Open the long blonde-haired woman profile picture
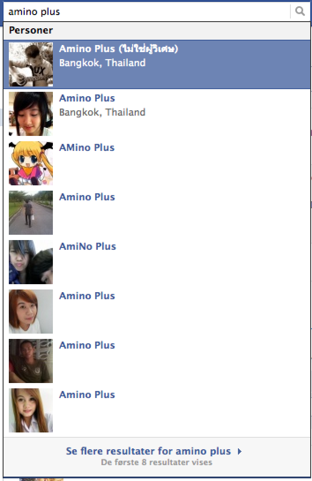This screenshot has height=481, width=312. (31, 410)
